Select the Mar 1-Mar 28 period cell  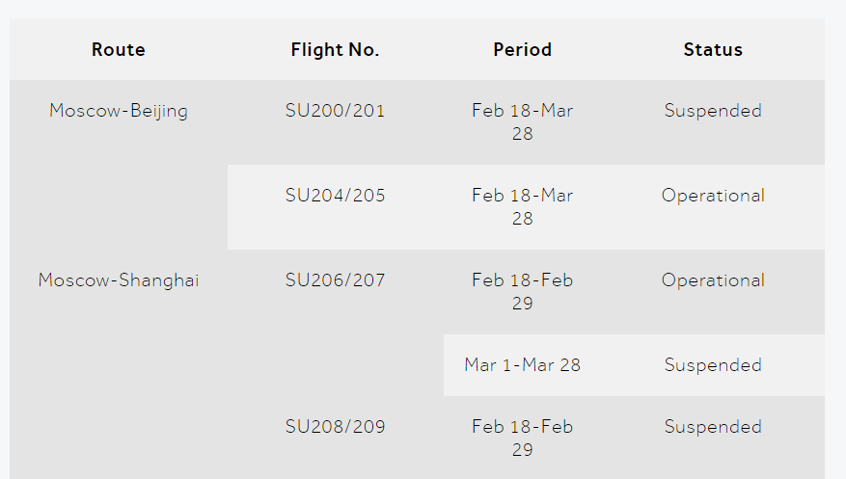[522, 364]
